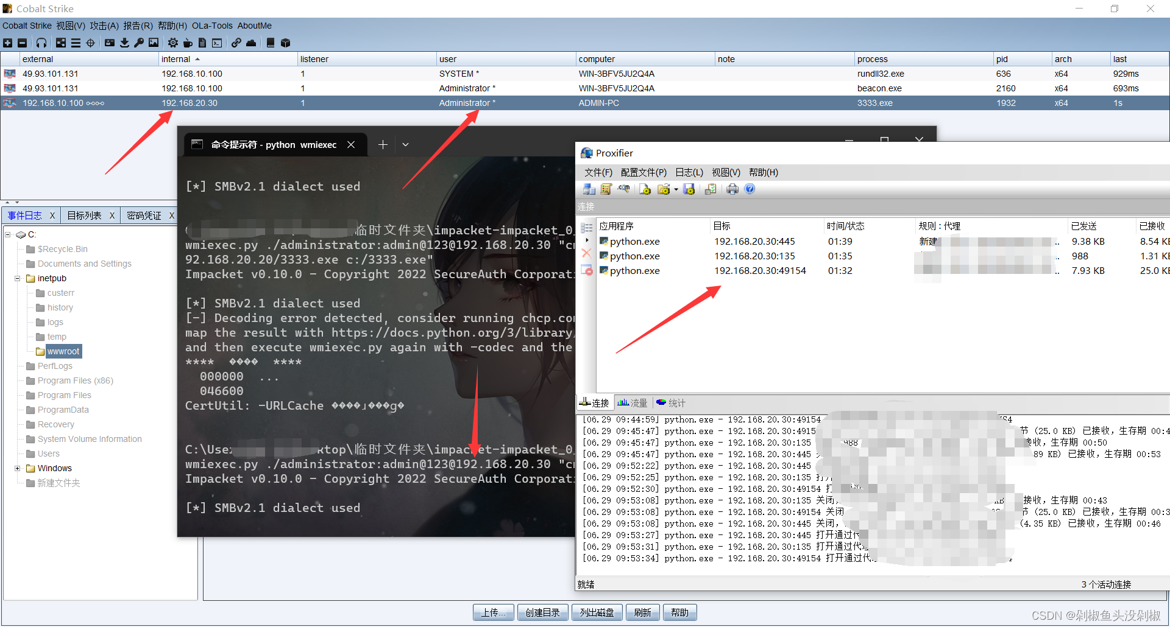Open 配置文件(P) menu in Proxifier

[x=643, y=172]
